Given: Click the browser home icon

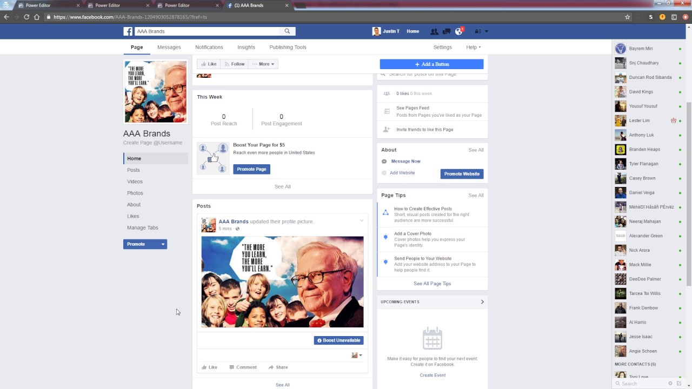Looking at the screenshot, I should [37, 17].
